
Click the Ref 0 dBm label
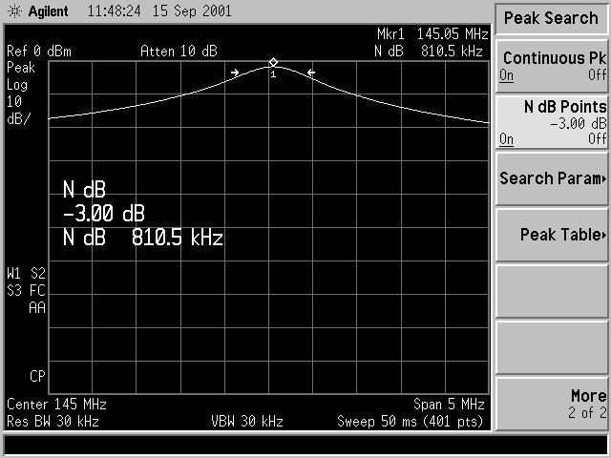pyautogui.click(x=39, y=52)
